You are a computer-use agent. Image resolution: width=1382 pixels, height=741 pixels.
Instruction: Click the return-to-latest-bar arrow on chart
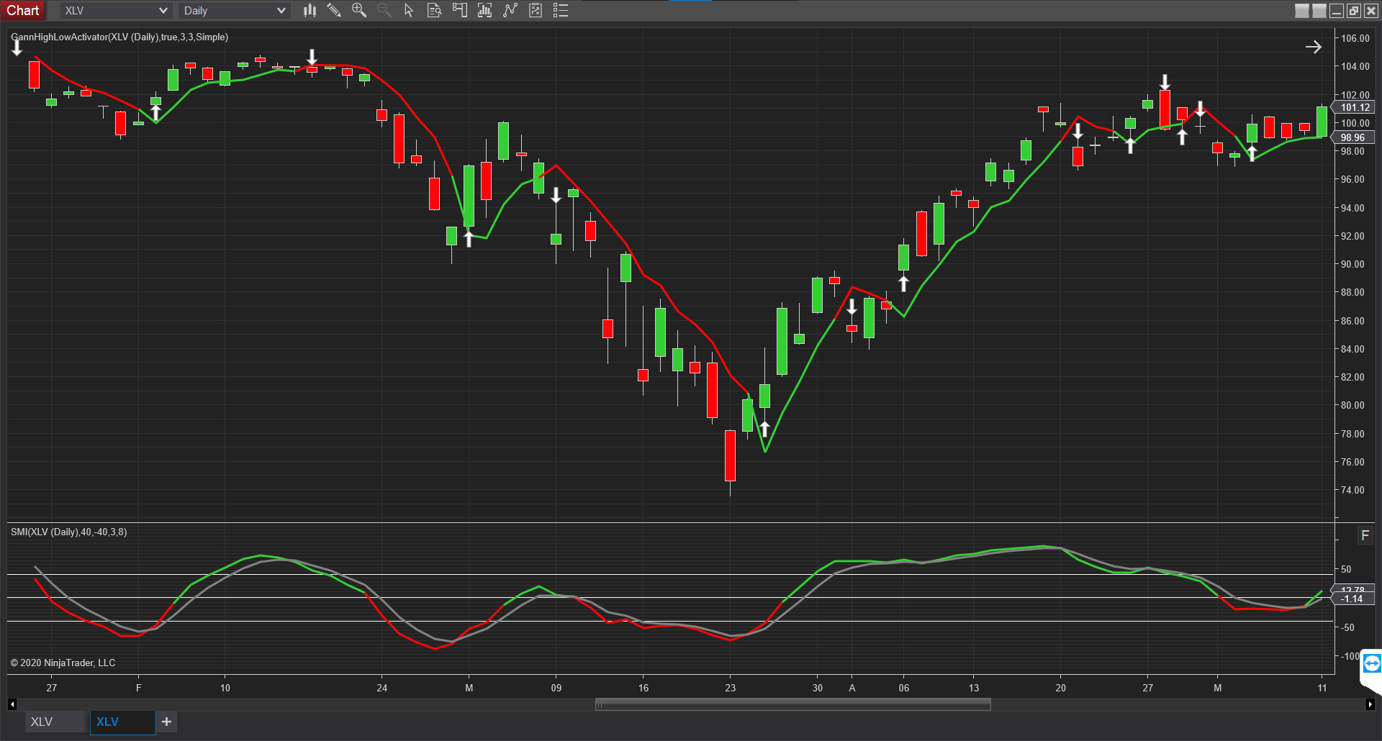[1314, 47]
